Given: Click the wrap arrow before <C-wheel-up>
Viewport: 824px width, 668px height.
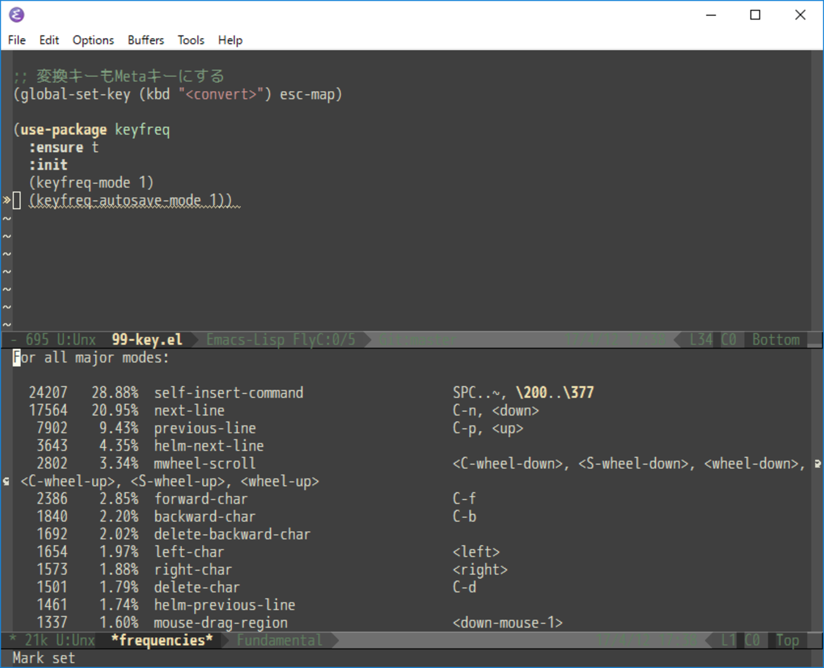Looking at the screenshot, I should (x=6, y=482).
